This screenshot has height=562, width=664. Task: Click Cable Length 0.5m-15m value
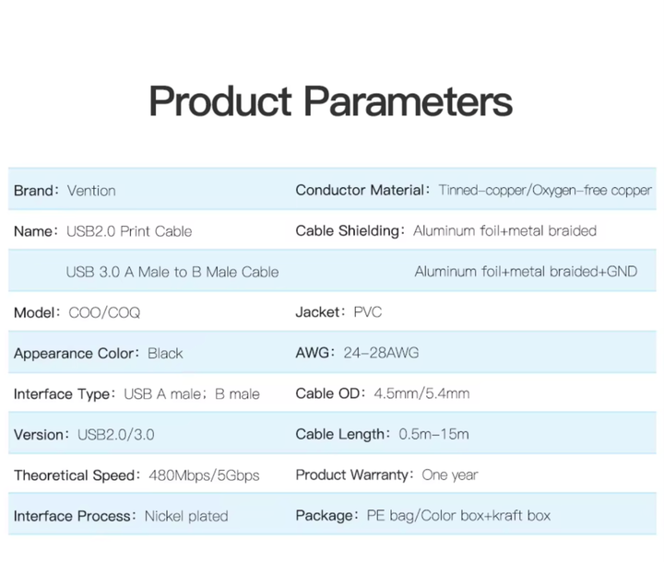point(433,434)
